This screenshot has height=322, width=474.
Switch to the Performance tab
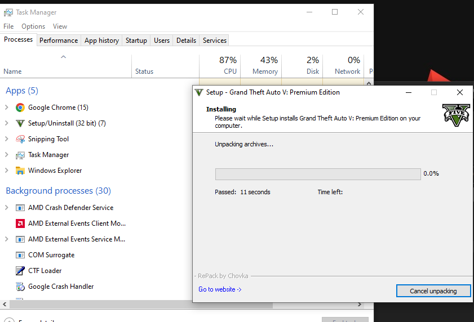coord(59,41)
